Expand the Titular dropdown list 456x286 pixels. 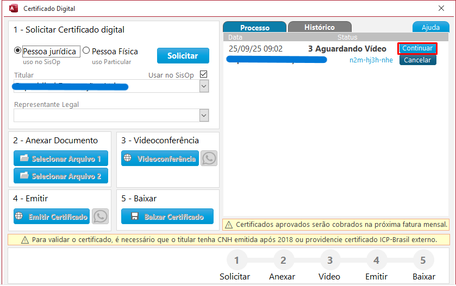pyautogui.click(x=204, y=86)
